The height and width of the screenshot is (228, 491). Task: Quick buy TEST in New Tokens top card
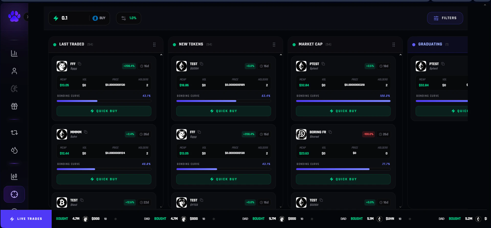[224, 111]
